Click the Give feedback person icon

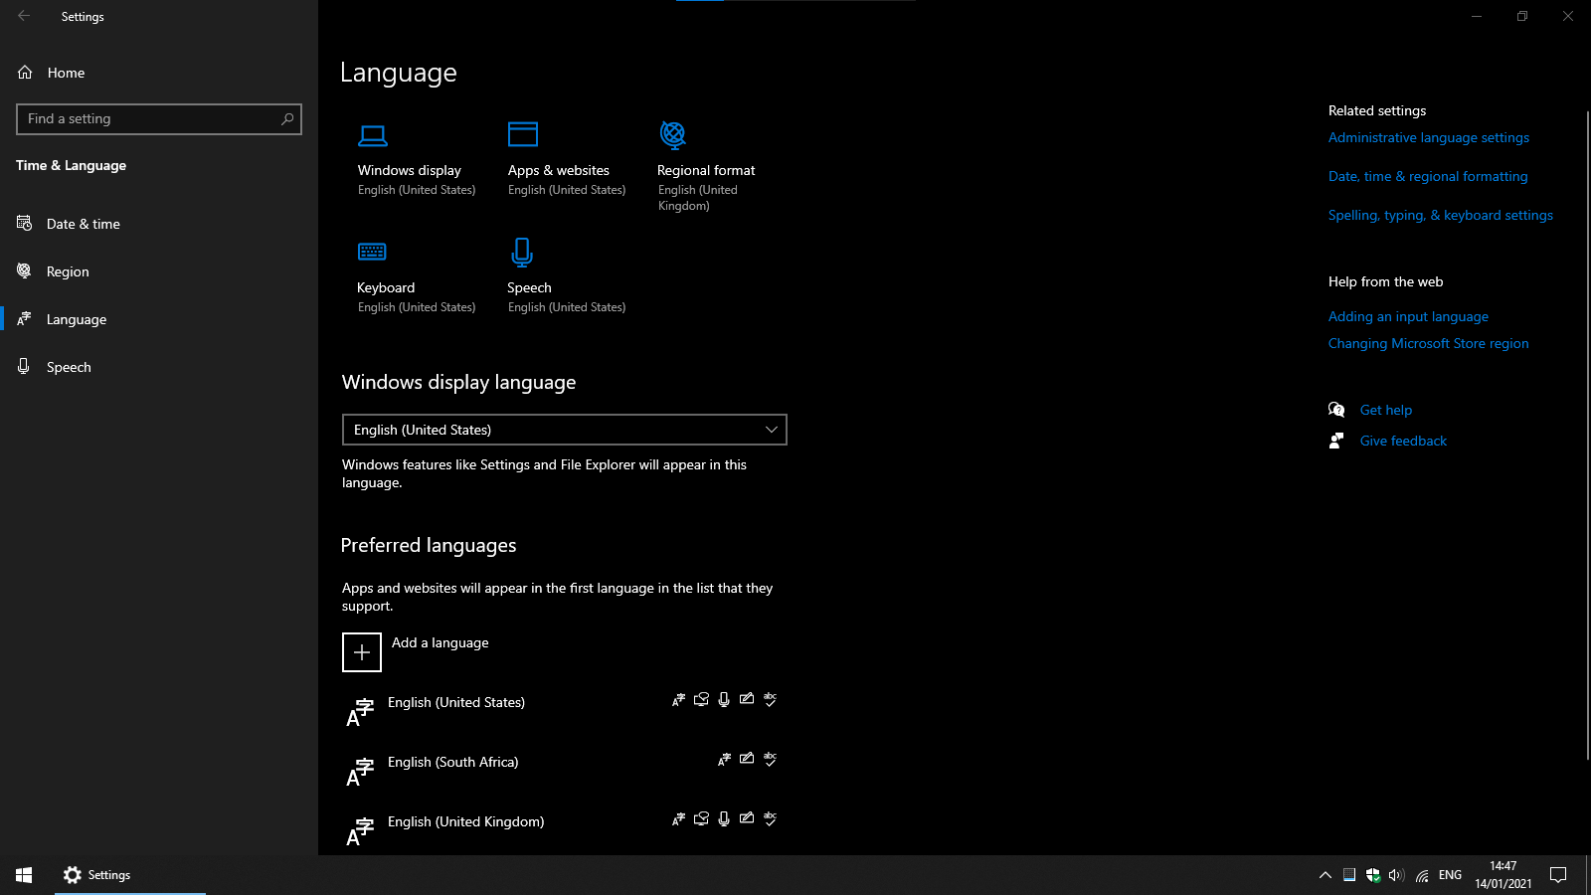(1336, 441)
